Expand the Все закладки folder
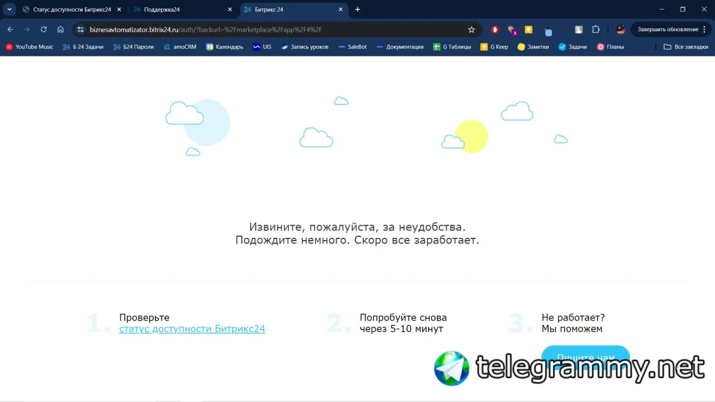This screenshot has height=402, width=715. (685, 47)
